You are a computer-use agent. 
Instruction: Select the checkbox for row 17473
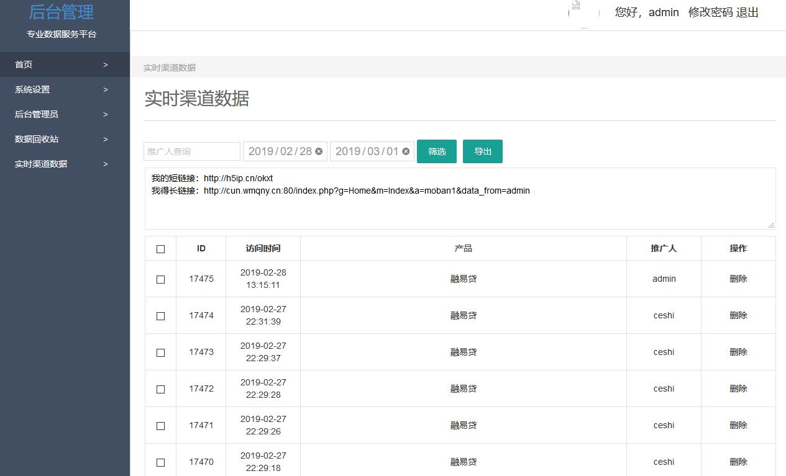tap(161, 353)
